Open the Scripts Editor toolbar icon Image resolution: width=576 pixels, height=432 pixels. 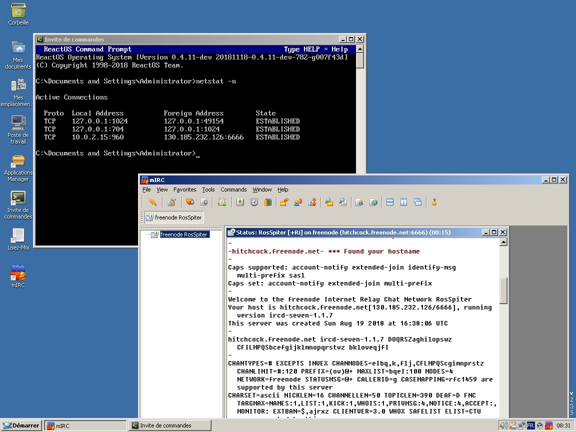click(222, 202)
